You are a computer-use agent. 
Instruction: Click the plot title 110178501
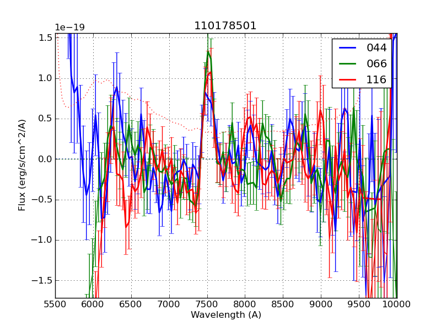[225, 26]
